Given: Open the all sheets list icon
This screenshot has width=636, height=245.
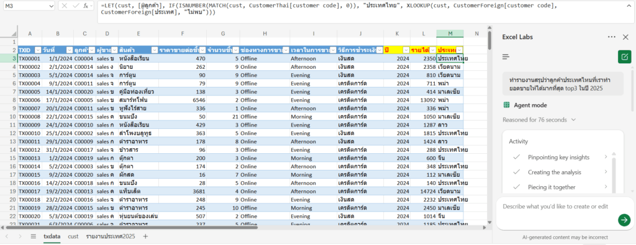Looking at the screenshot, I should point(34,236).
